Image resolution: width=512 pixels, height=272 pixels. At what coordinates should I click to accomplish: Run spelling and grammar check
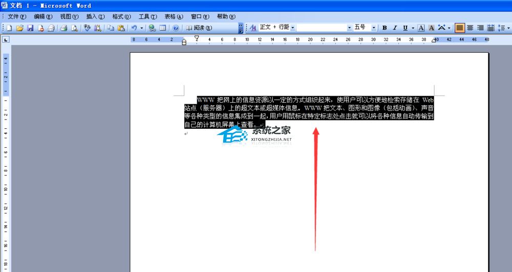click(x=87, y=28)
